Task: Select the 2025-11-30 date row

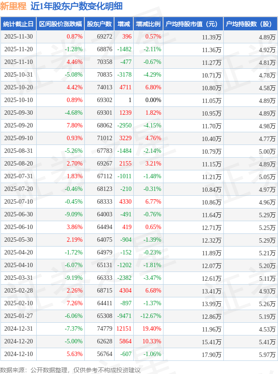Action: (18, 37)
